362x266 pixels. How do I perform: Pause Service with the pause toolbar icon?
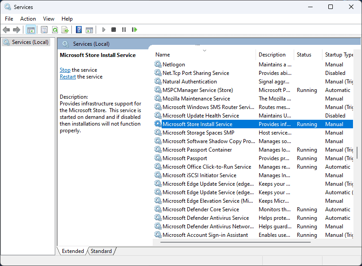[124, 30]
